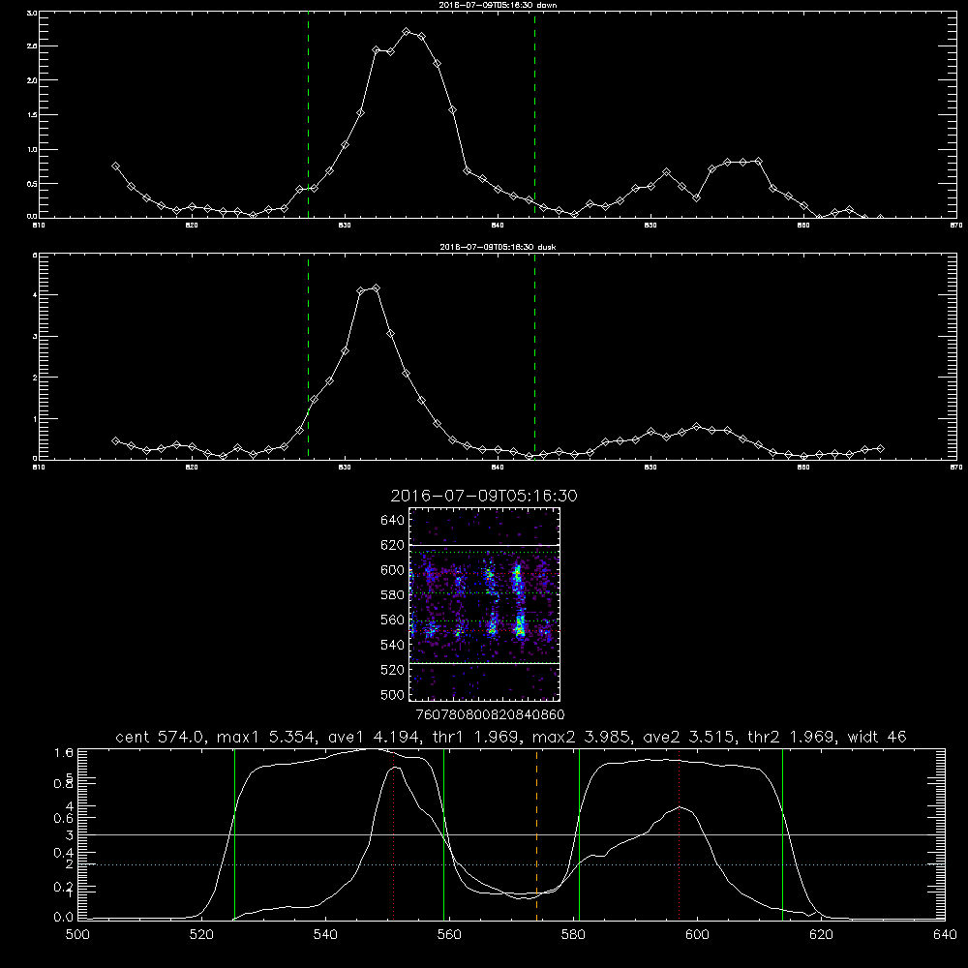The height and width of the screenshot is (968, 968).
Task: Click the green vertical line near 581 in the bottom plot
Action: click(x=579, y=834)
